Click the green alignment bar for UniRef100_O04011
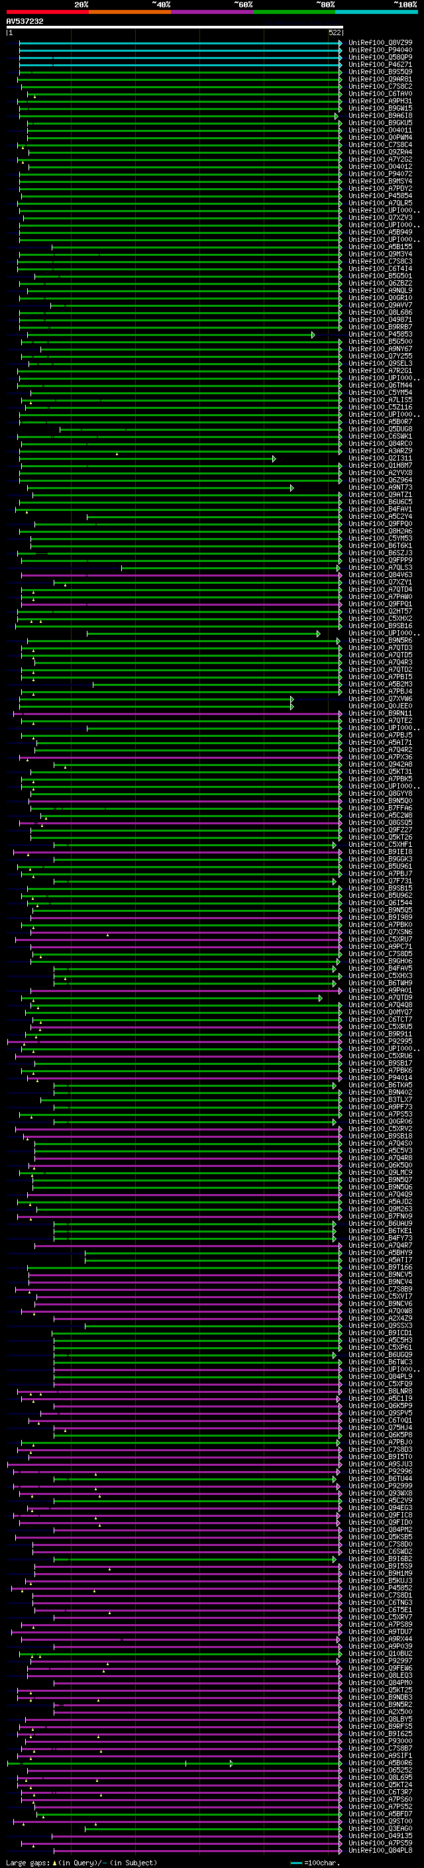Viewport: 424px width, 1868px height. [184, 131]
